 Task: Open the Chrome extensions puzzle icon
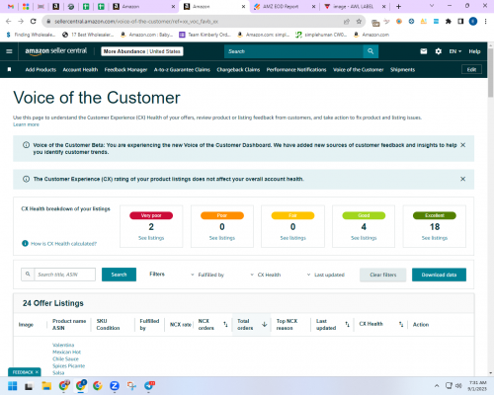[449, 22]
